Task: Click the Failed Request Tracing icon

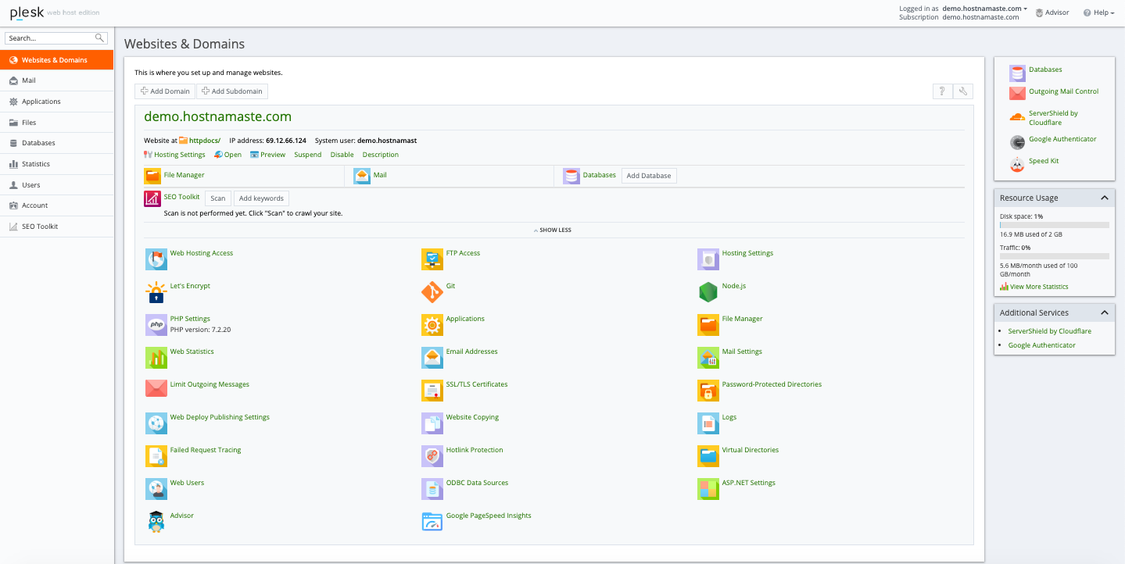Action: point(156,456)
